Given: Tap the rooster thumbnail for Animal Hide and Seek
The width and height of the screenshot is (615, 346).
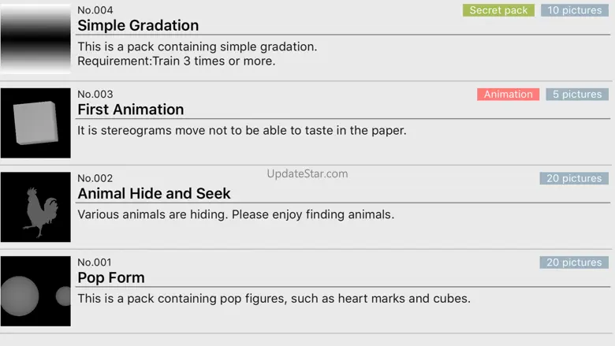Looking at the screenshot, I should [35, 207].
